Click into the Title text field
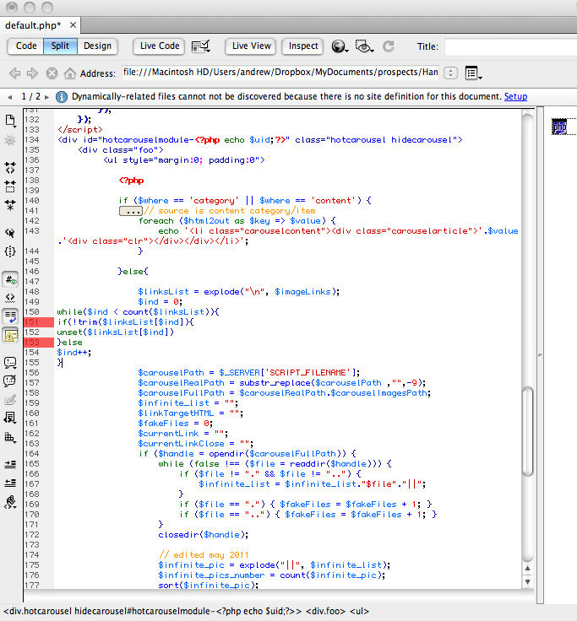This screenshot has width=577, height=621. tap(510, 46)
